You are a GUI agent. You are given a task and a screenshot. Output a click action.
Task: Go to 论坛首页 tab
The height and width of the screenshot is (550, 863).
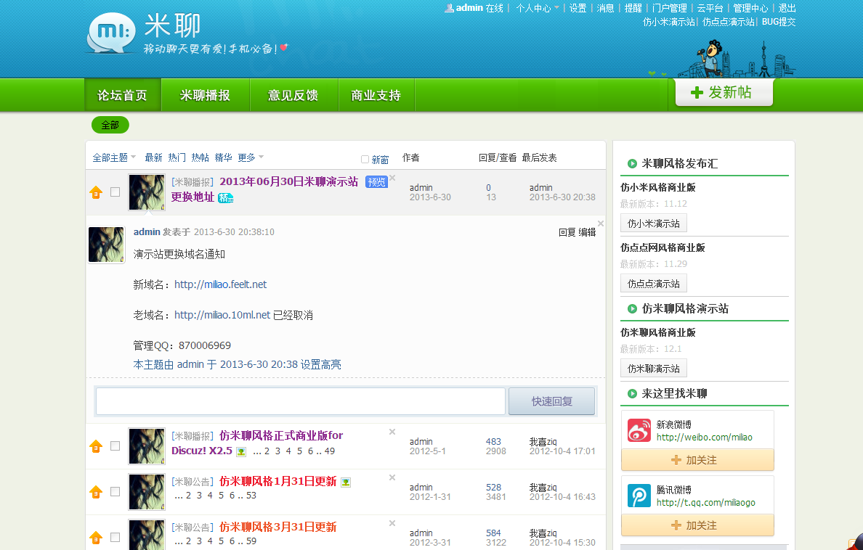(x=122, y=95)
